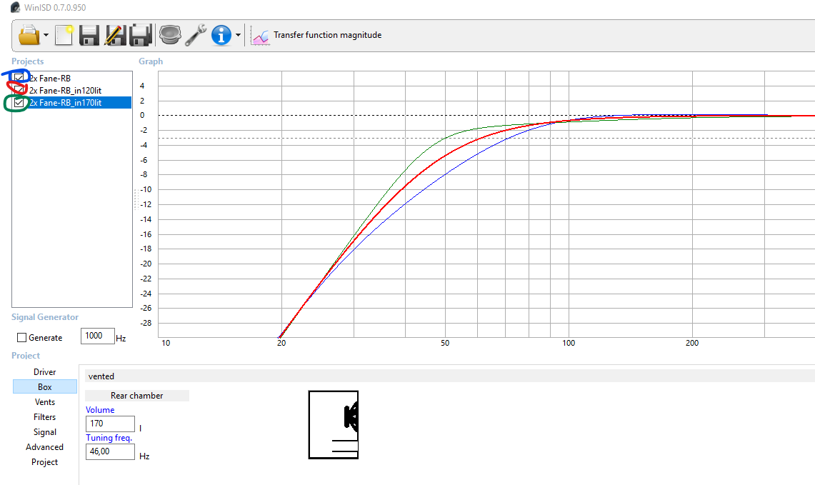Screen dimensions: 815x485
Task: Select the 2x Fane-RB project entry
Action: point(50,79)
